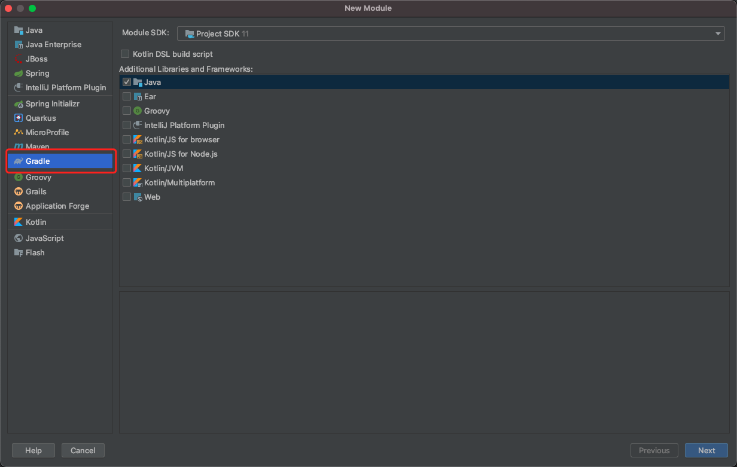Image resolution: width=737 pixels, height=467 pixels.
Task: Check the Web framework checkbox
Action: (127, 197)
